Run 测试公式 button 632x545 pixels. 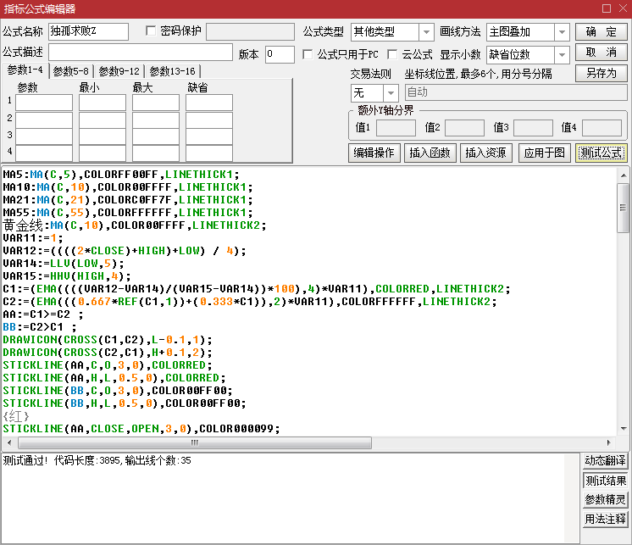point(601,153)
